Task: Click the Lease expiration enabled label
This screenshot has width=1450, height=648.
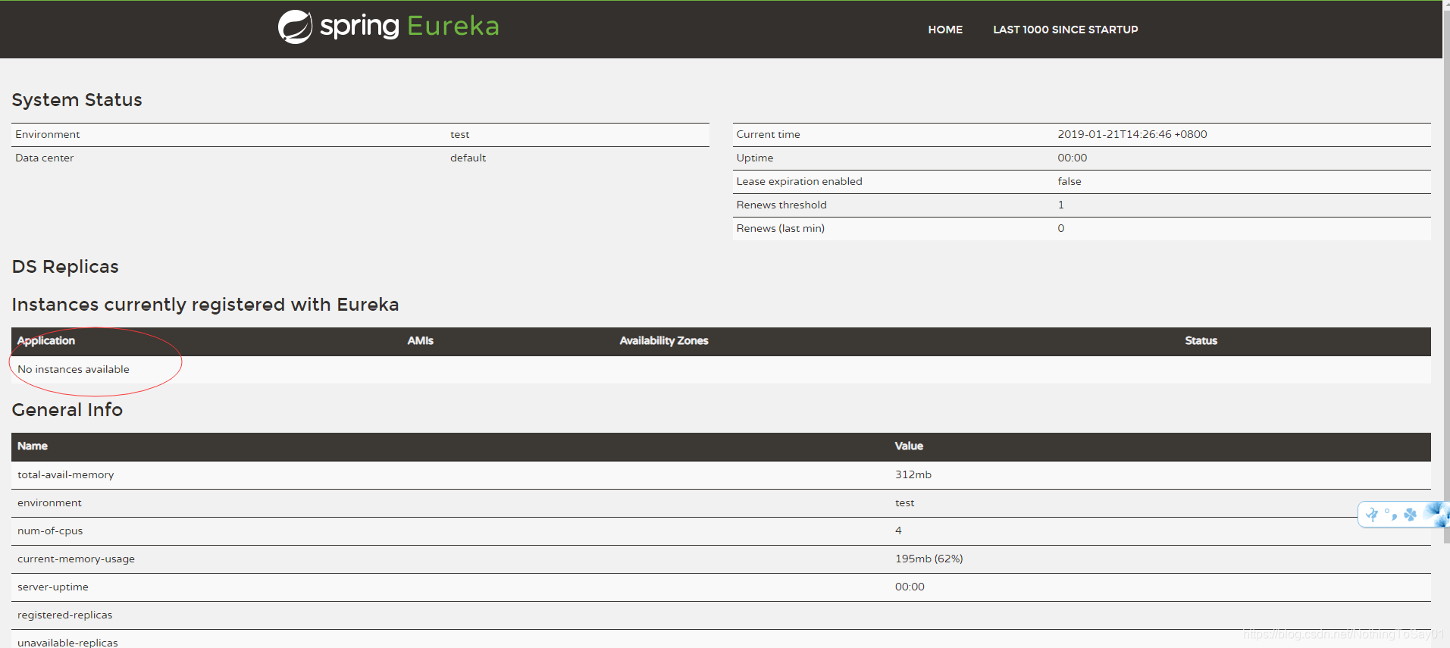Action: 799,181
